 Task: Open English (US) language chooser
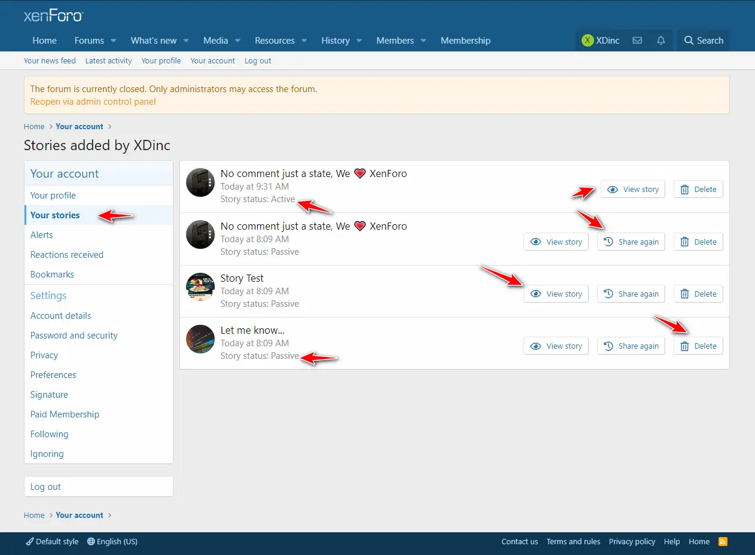tap(112, 542)
